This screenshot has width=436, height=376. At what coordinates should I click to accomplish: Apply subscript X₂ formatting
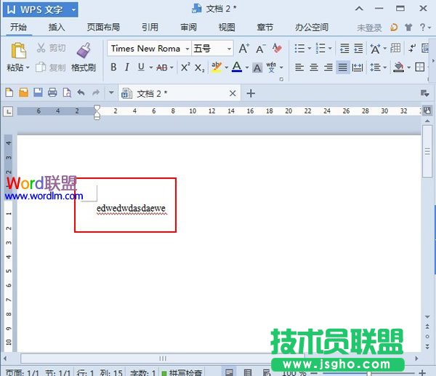tap(200, 68)
